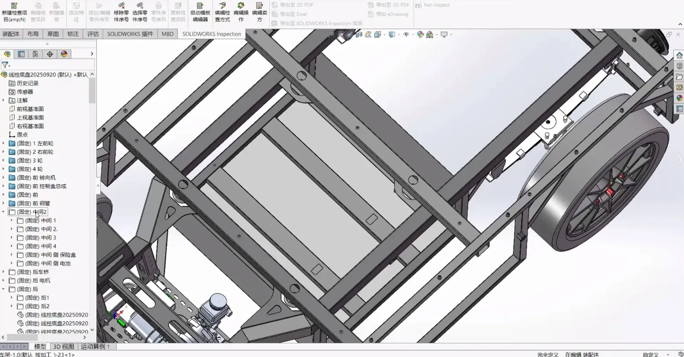Open the Design Library icon in task pane

679,66
